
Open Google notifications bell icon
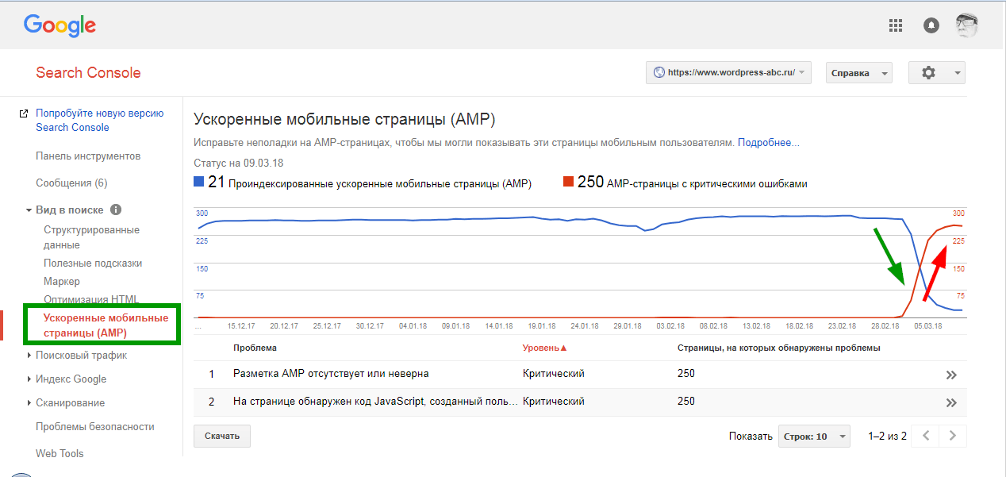pos(931,25)
